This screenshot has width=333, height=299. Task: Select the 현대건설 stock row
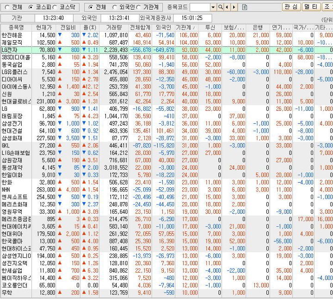coord(166,131)
